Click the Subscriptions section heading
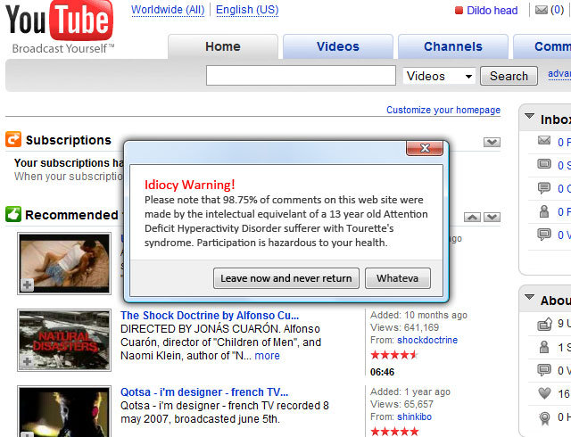Image resolution: width=571 pixels, height=437 pixels. [69, 140]
